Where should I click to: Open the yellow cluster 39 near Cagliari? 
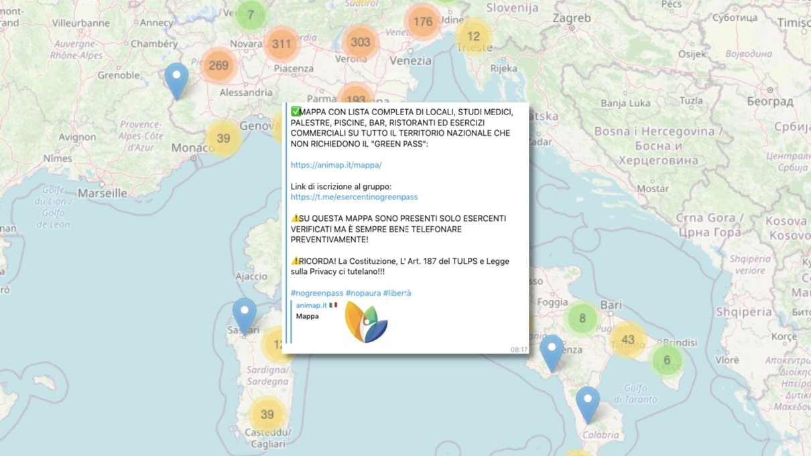(x=267, y=414)
